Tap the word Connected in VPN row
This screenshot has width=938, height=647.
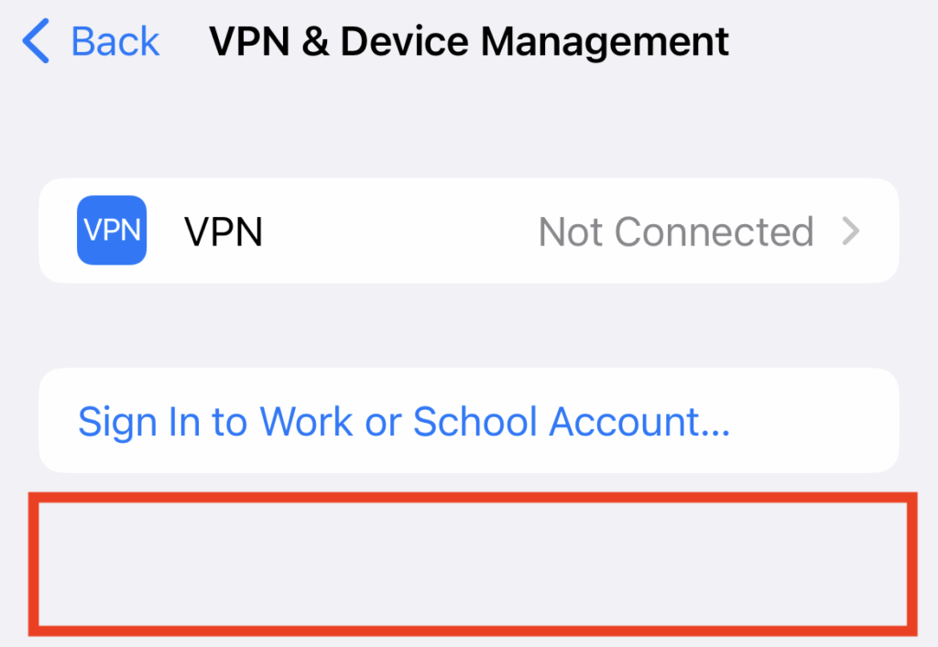(714, 232)
